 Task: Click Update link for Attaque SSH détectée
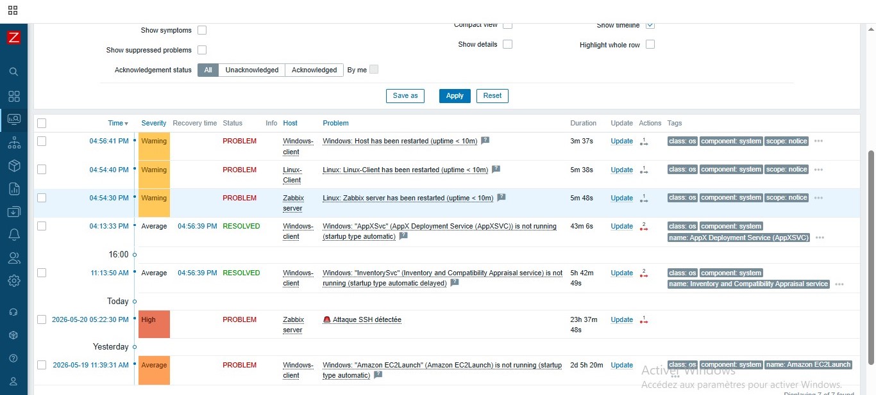tap(621, 319)
